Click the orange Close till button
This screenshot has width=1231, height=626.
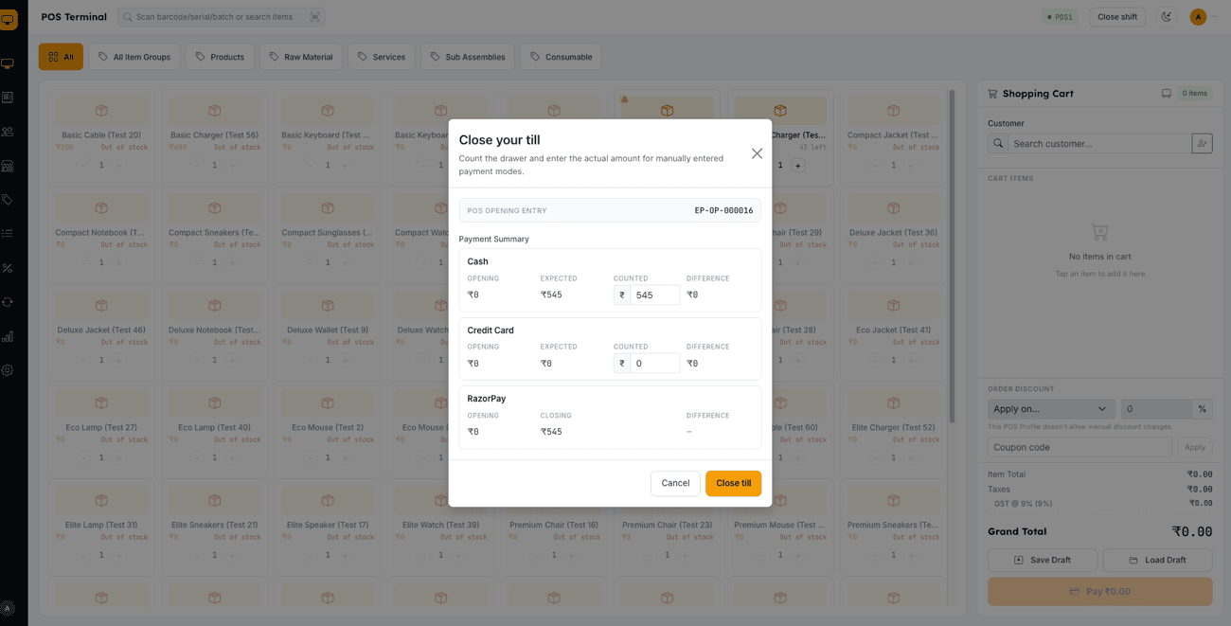[733, 483]
